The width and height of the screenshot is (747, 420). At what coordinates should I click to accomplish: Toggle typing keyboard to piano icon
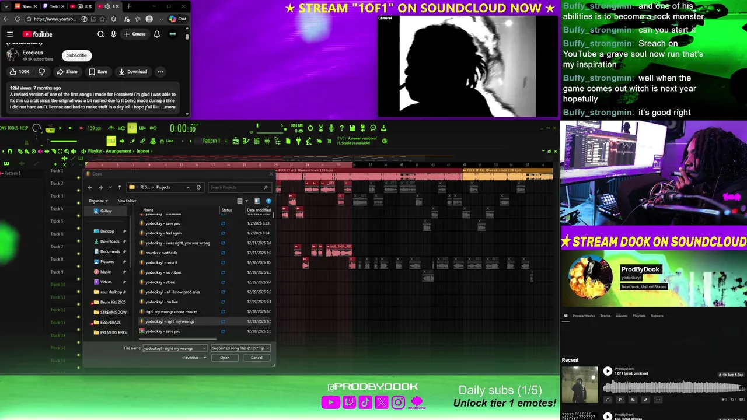tap(111, 141)
